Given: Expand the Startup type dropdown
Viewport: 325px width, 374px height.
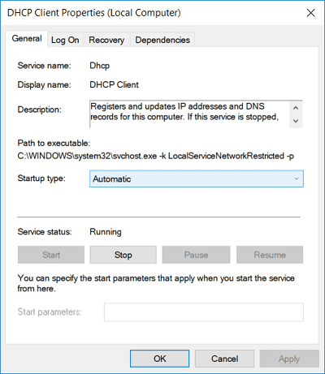Looking at the screenshot, I should (x=197, y=178).
